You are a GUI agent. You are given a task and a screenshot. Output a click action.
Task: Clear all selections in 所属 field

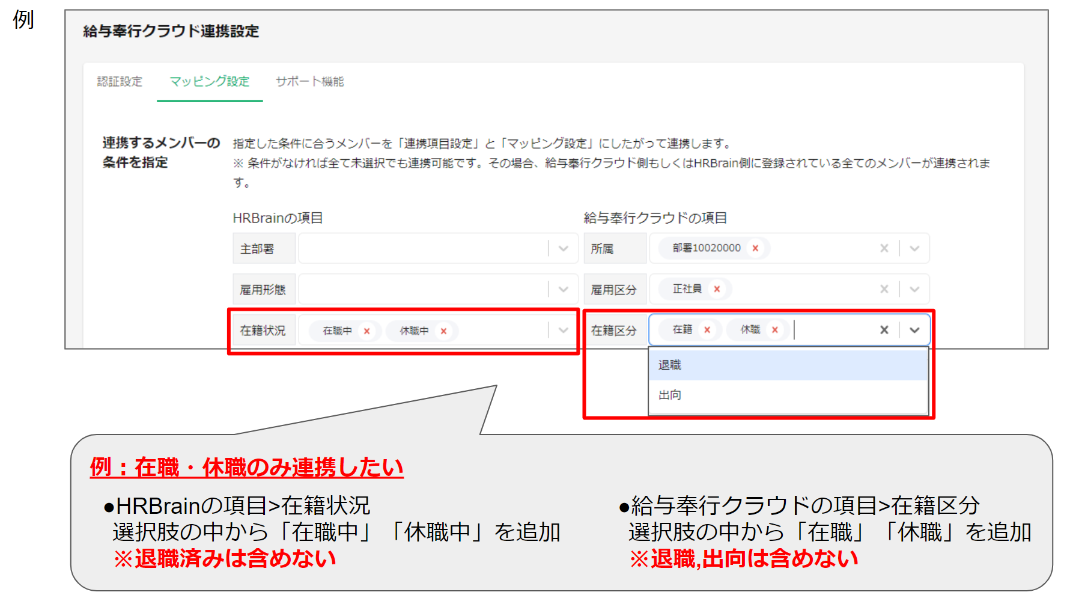coord(884,248)
